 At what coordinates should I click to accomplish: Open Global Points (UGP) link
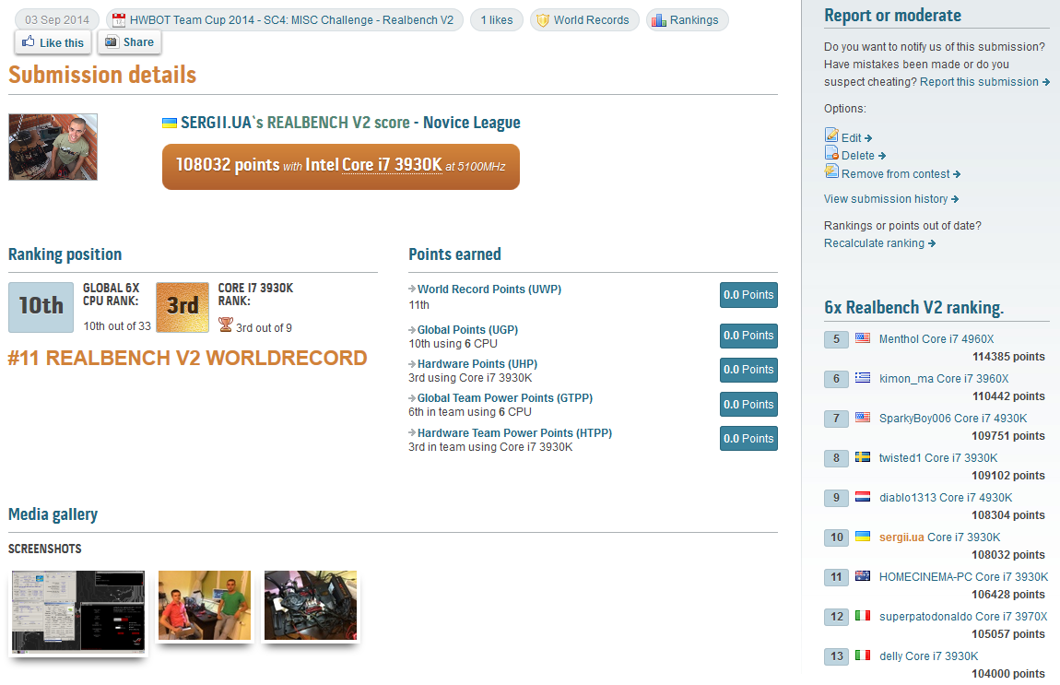click(x=468, y=330)
